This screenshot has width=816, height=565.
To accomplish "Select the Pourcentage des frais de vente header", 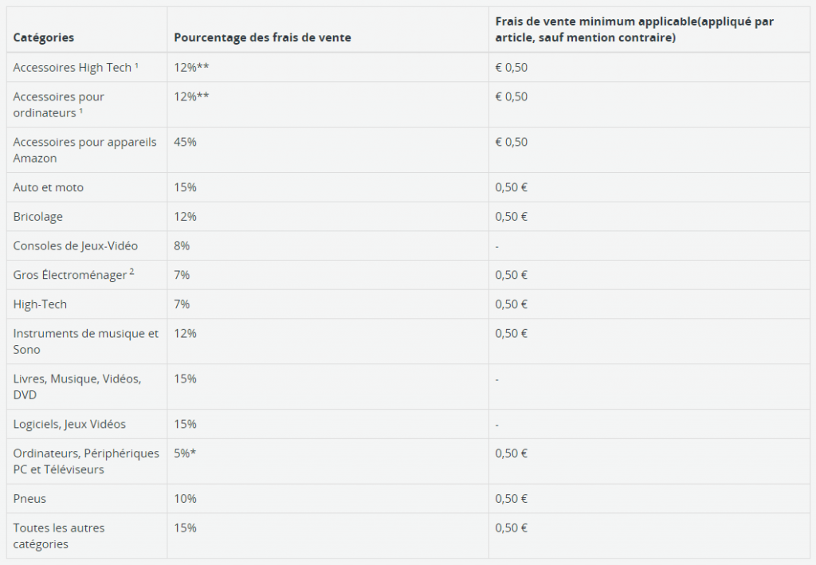I will (262, 37).
